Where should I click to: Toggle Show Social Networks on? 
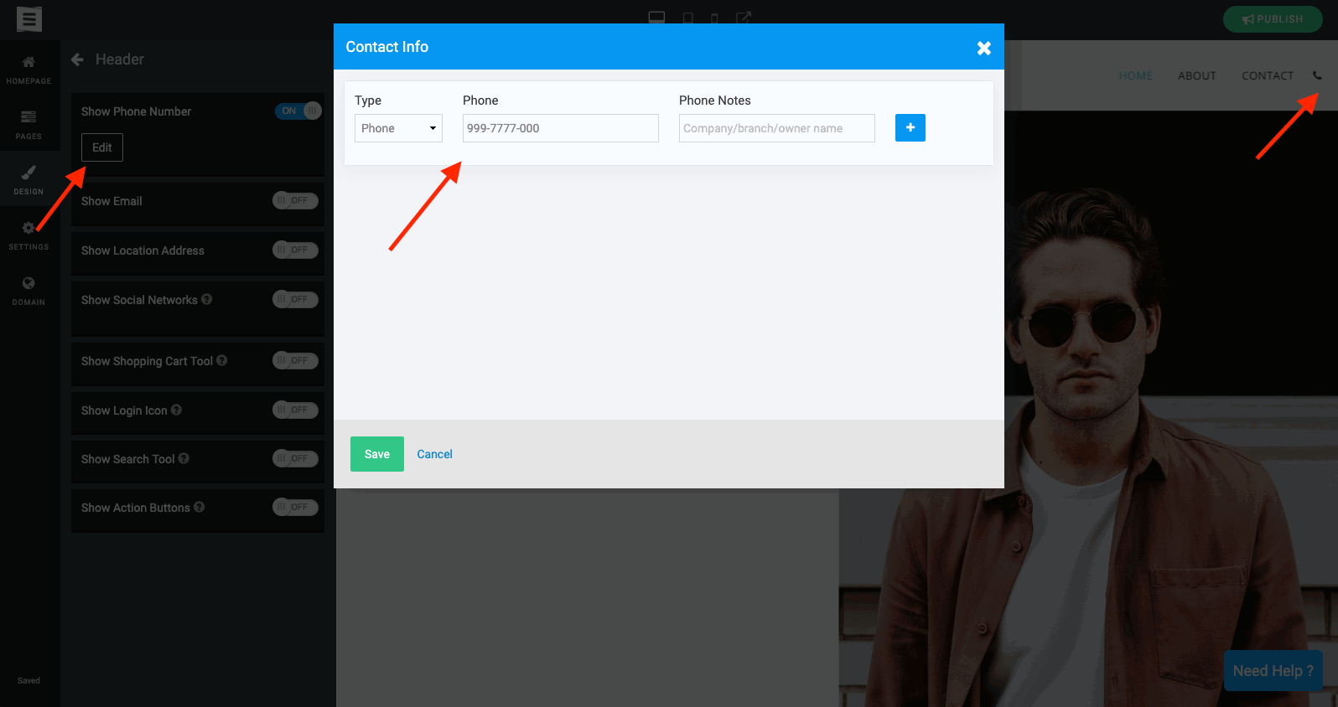click(x=295, y=299)
